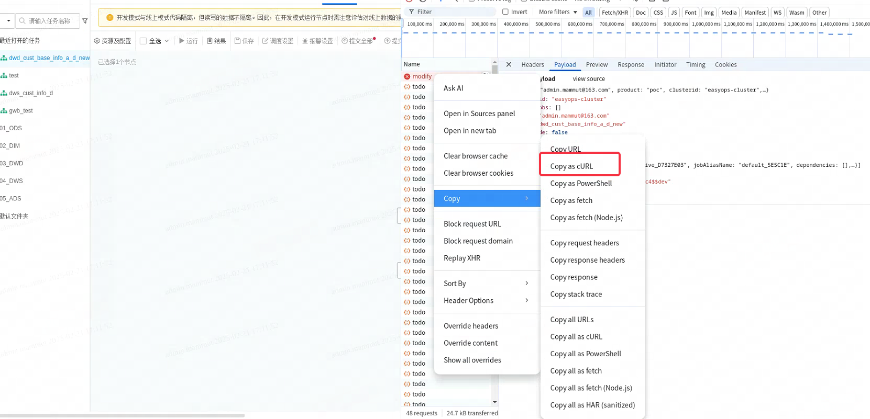Image resolution: width=870 pixels, height=419 pixels.
Task: Open 报警设置 alarm settings
Action: click(317, 41)
